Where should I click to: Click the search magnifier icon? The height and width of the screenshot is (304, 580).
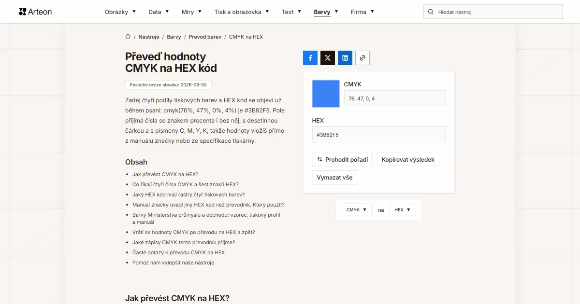430,12
